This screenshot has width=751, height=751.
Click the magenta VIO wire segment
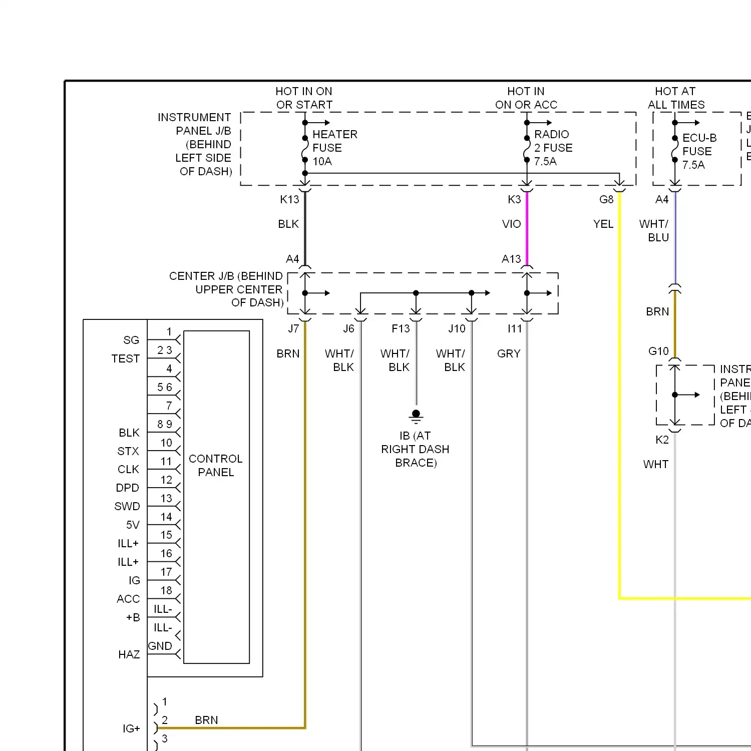[x=527, y=228]
